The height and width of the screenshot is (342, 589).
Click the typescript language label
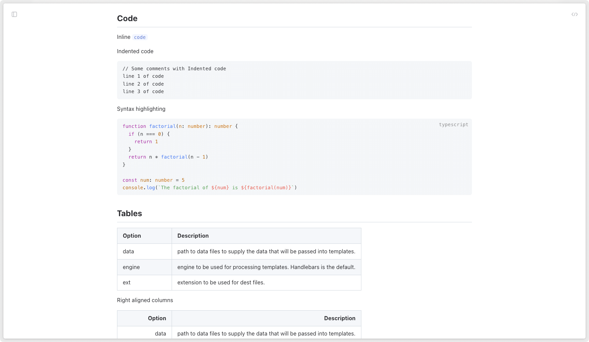click(454, 124)
